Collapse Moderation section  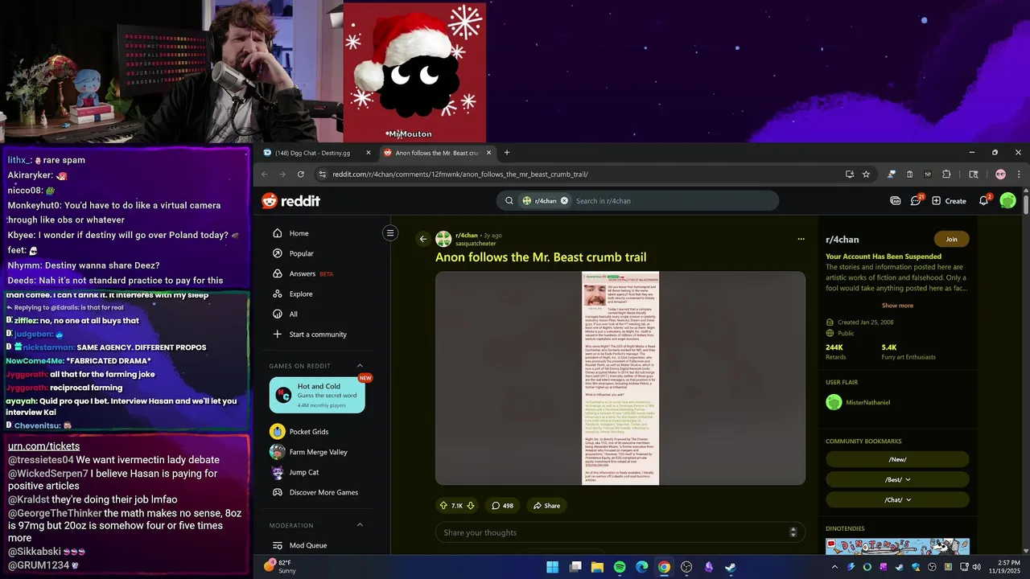(x=360, y=525)
